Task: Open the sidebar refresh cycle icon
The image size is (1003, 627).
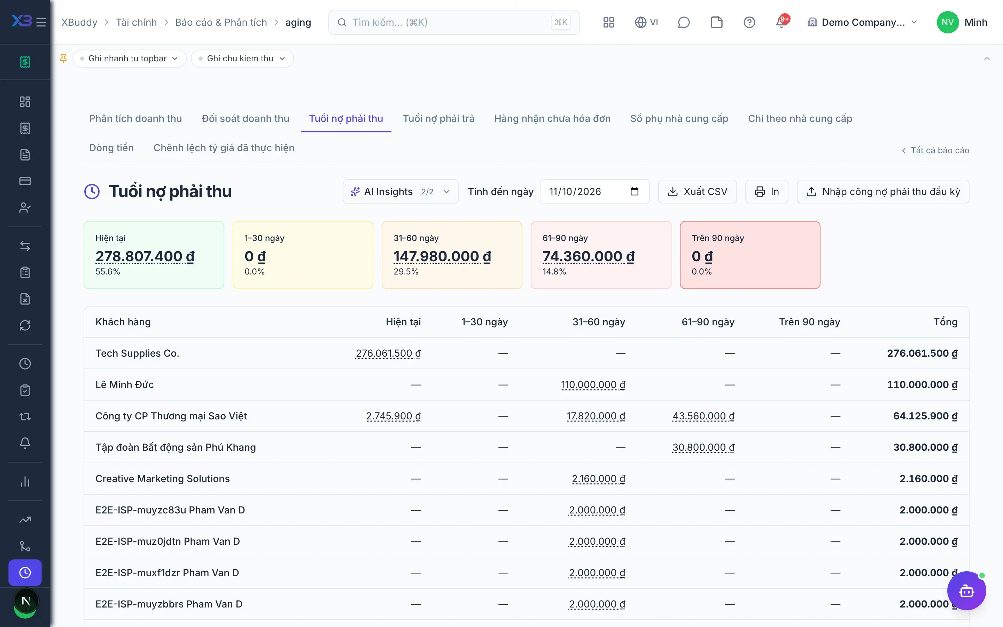Action: tap(25, 325)
